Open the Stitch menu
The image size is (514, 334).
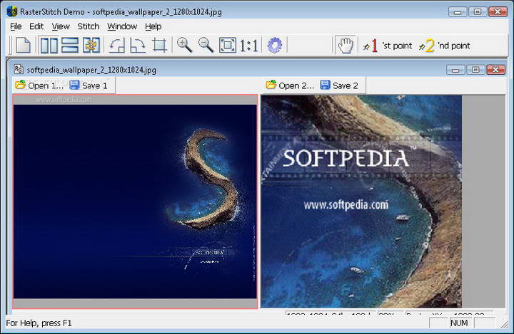89,26
